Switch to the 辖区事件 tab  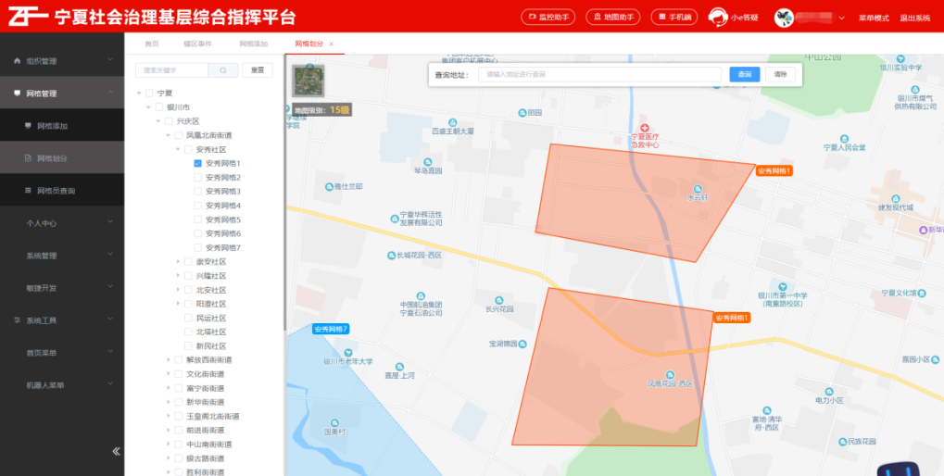point(197,44)
